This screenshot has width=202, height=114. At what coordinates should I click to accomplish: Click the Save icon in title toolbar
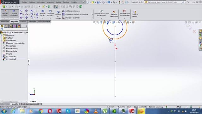click(x=98, y=2)
